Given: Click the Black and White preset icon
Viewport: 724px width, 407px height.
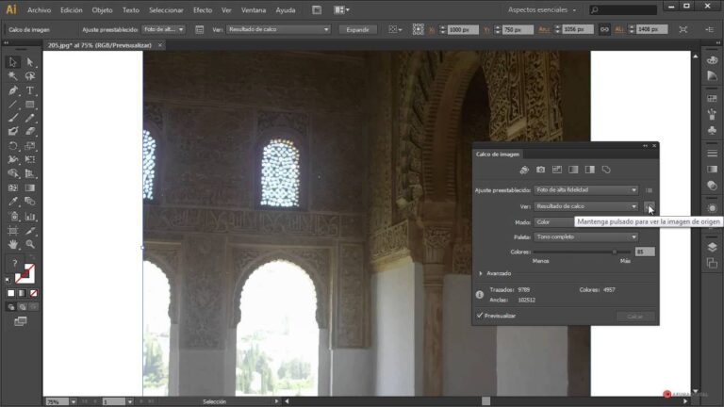Looking at the screenshot, I should 589,170.
